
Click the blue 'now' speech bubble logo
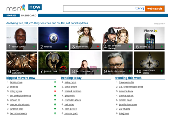tap(35, 8)
